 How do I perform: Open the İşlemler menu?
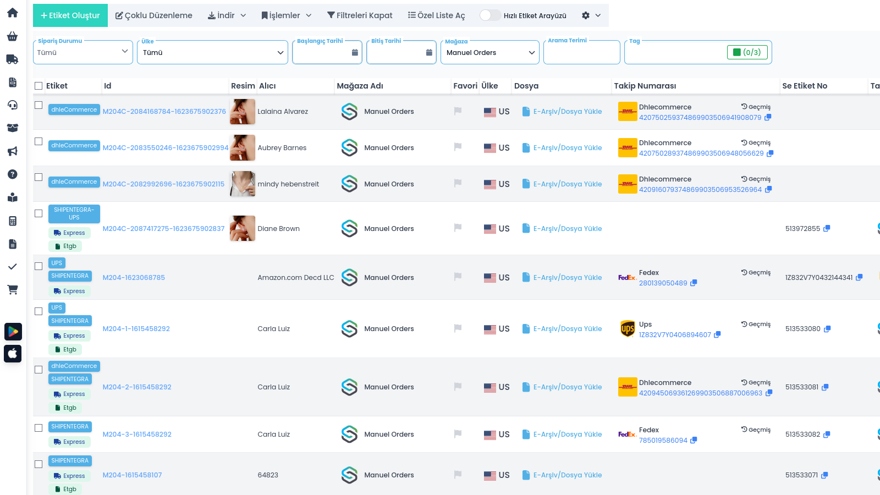click(287, 15)
